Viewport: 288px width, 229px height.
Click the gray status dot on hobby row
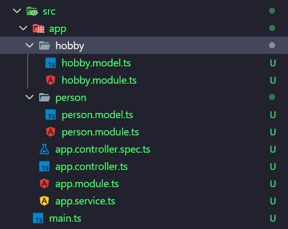[272, 45]
